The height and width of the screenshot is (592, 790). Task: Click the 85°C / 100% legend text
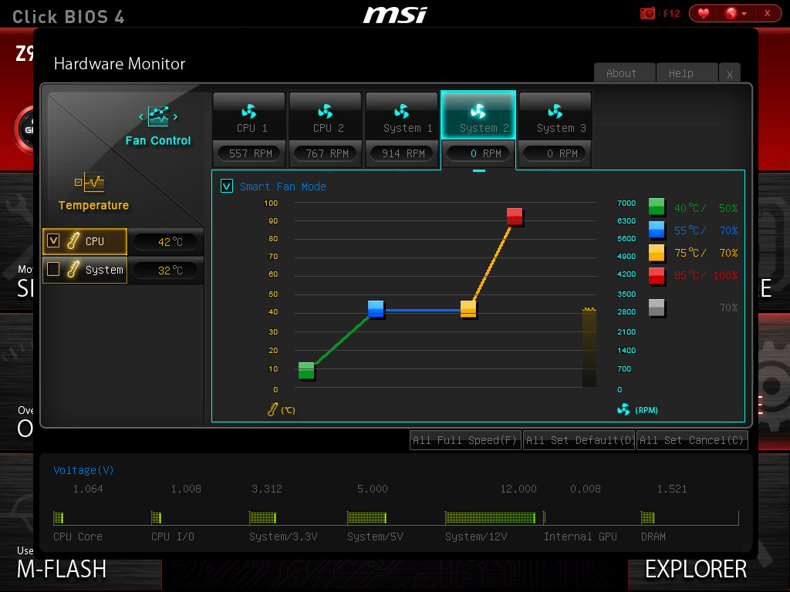[706, 275]
